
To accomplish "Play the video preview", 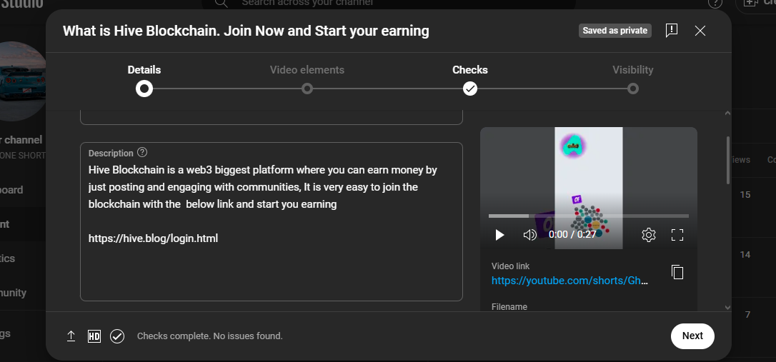I will [x=500, y=235].
